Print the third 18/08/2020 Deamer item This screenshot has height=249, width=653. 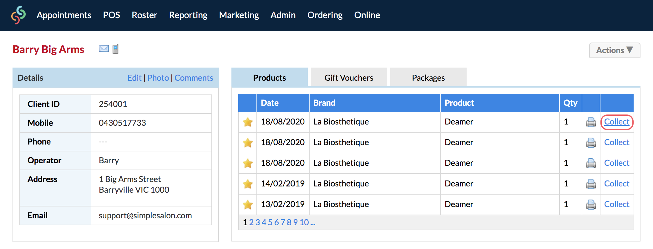(591, 163)
